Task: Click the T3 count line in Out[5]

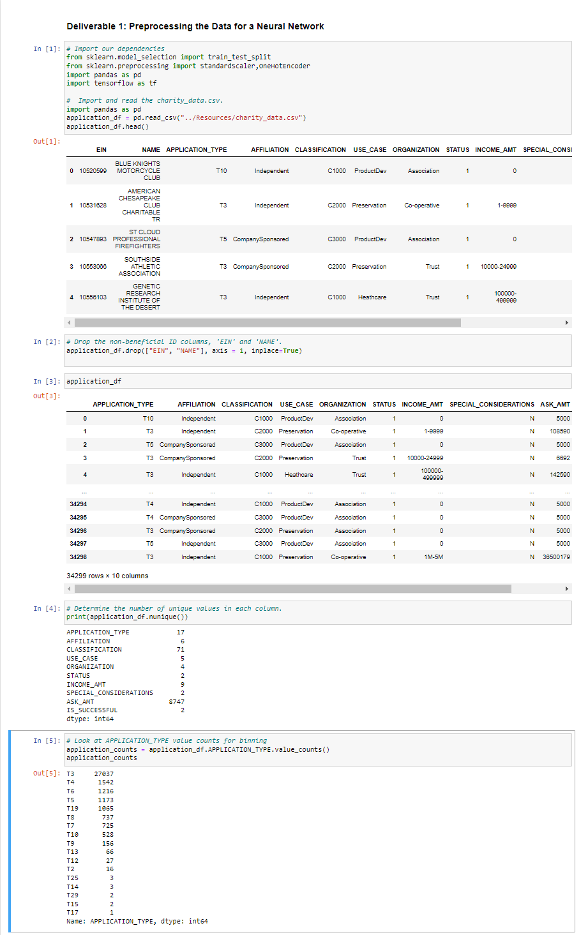Action: [87, 774]
